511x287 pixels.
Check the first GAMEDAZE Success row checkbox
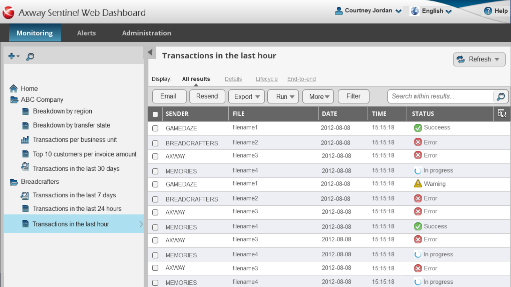click(x=155, y=128)
